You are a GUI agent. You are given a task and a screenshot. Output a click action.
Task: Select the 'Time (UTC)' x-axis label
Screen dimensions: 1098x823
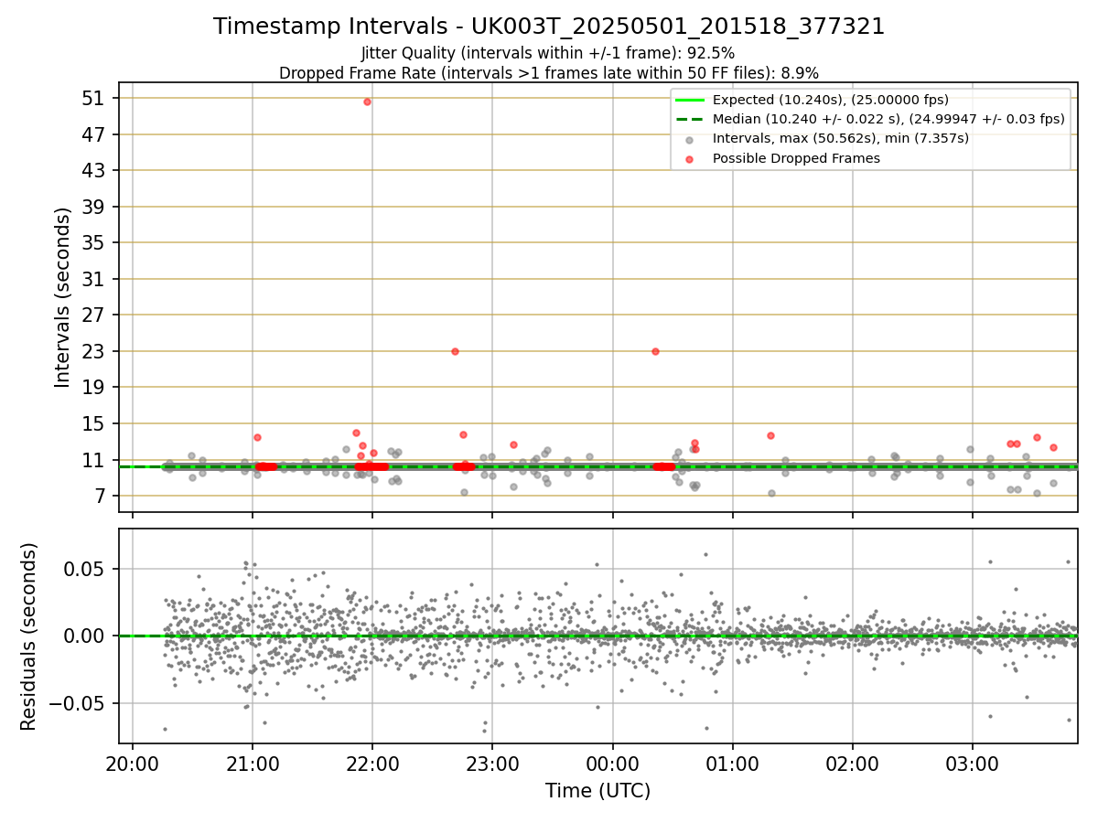[x=598, y=791]
